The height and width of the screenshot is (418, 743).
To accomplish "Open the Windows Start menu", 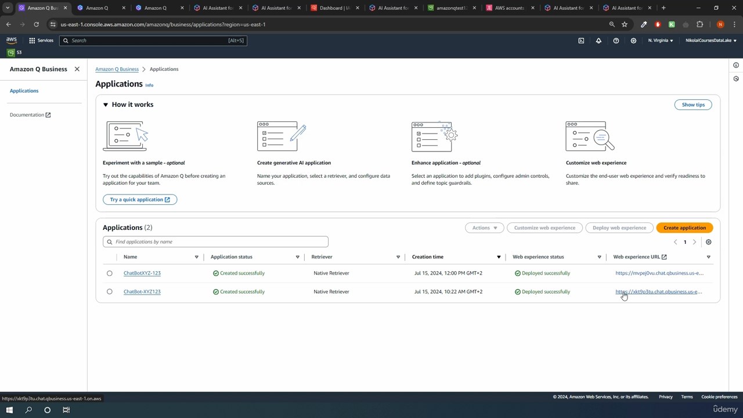I will (x=9, y=410).
